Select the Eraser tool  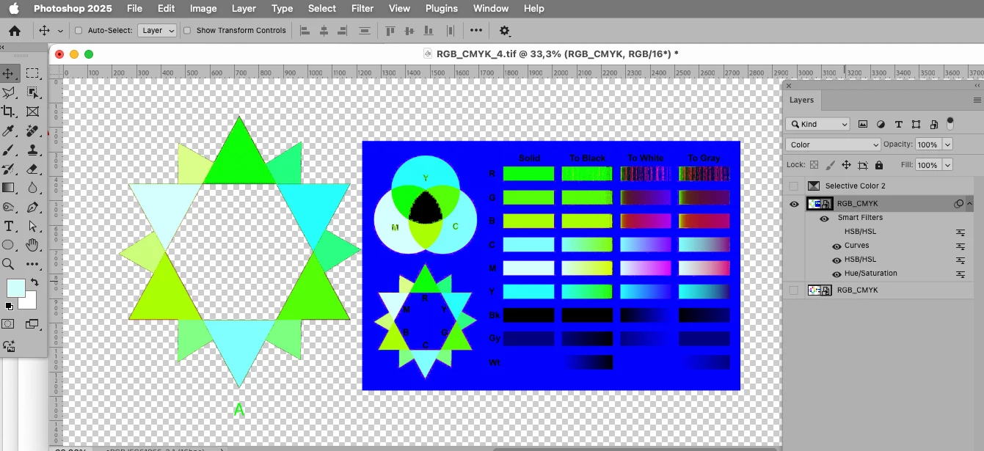(32, 169)
